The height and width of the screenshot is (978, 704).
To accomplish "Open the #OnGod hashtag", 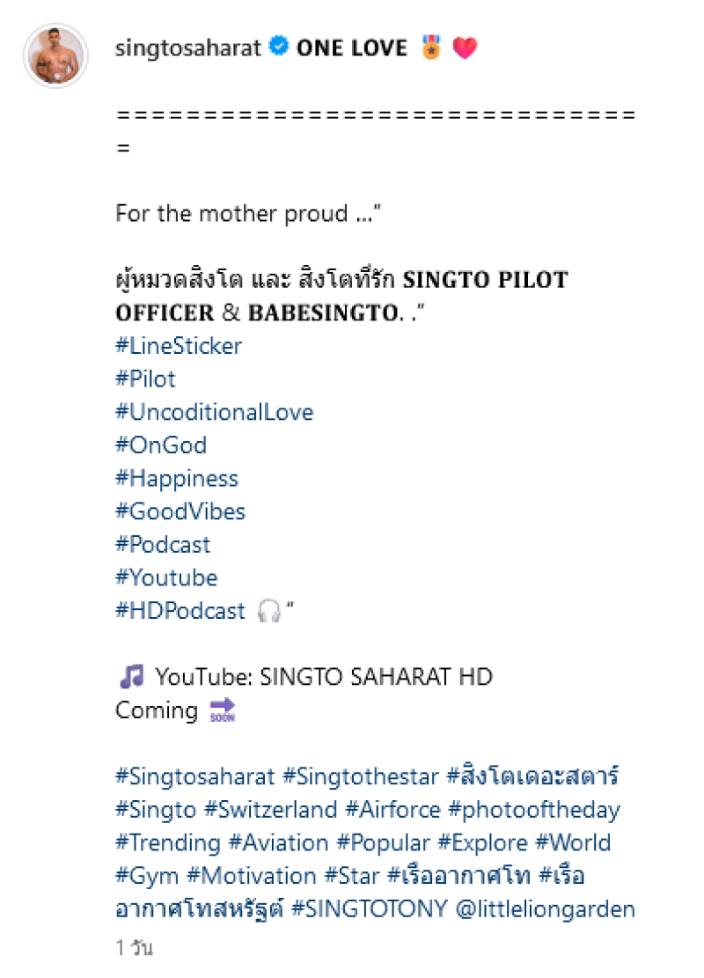I will click(x=161, y=445).
